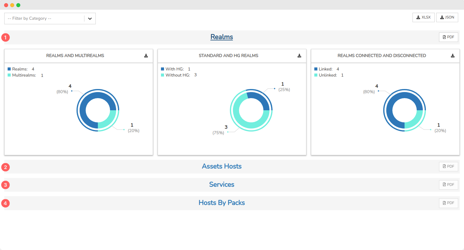Expand the Services section
The image size is (464, 250).
pos(222,184)
